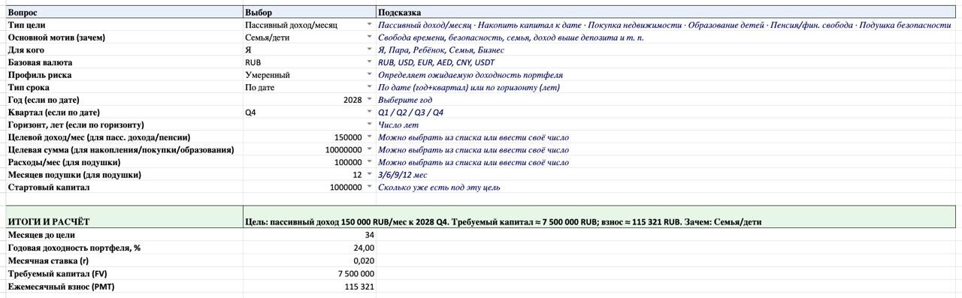Select the cell with value Семья/дети
The width and height of the screenshot is (962, 298).
[309, 38]
